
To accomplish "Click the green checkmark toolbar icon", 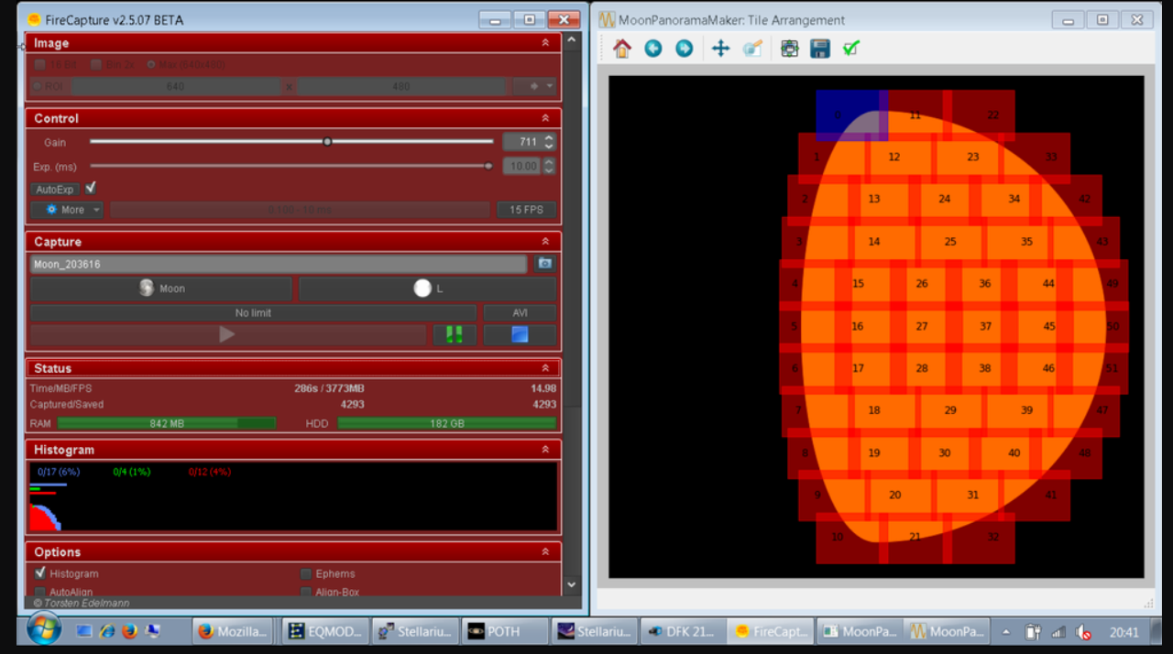I will click(x=851, y=49).
